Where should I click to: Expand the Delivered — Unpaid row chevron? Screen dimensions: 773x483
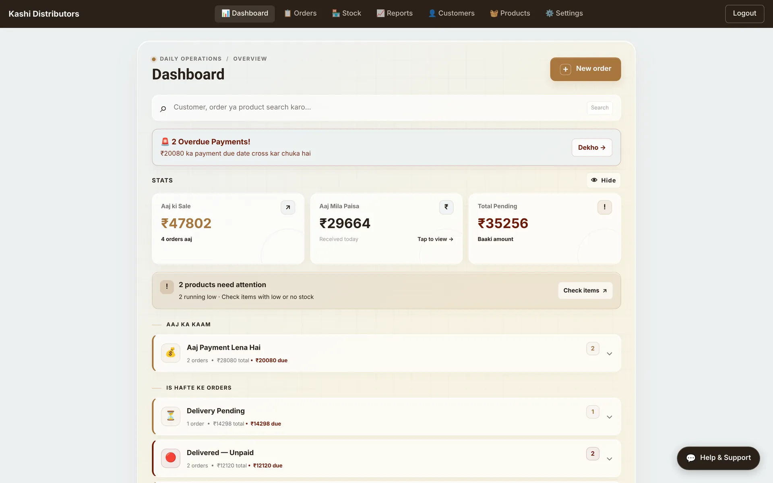[x=610, y=459]
